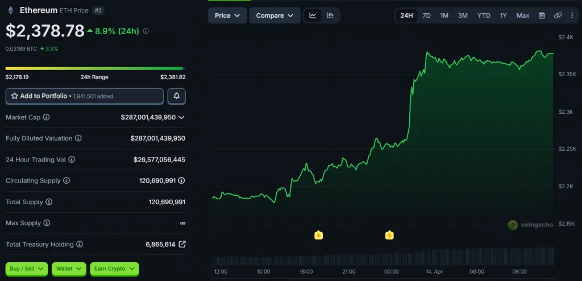The height and width of the screenshot is (281, 582).
Task: Click the $2,178.19 range low value
Action: (x=17, y=77)
